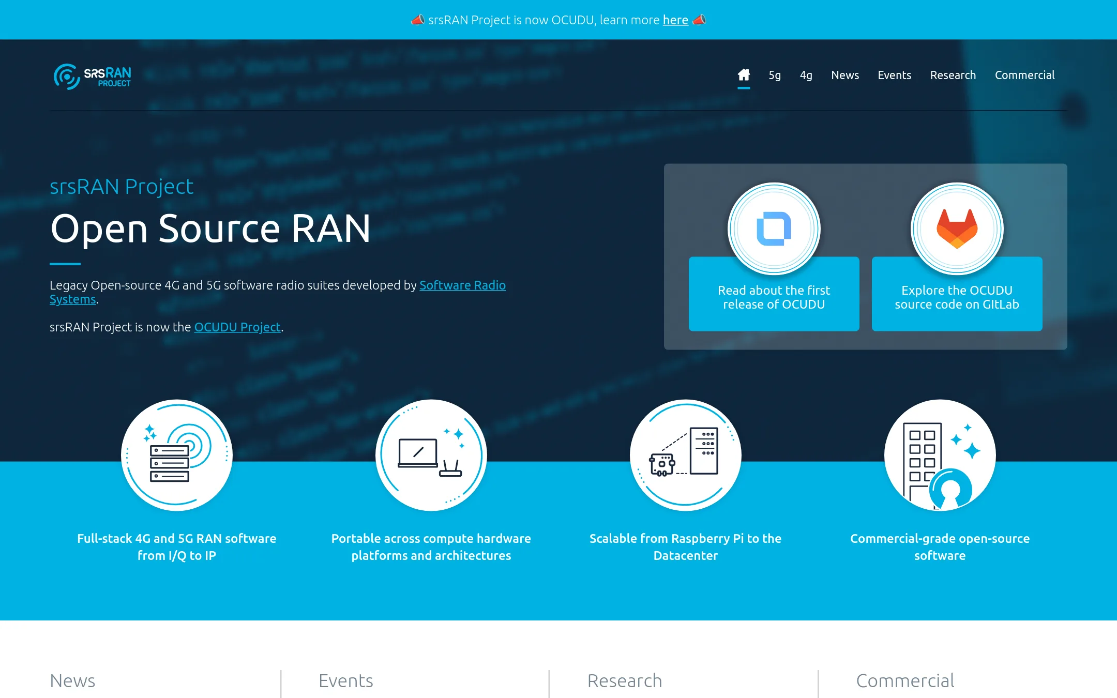
Task: Click the Raspberry Pi to datacenter icon
Action: 686,455
